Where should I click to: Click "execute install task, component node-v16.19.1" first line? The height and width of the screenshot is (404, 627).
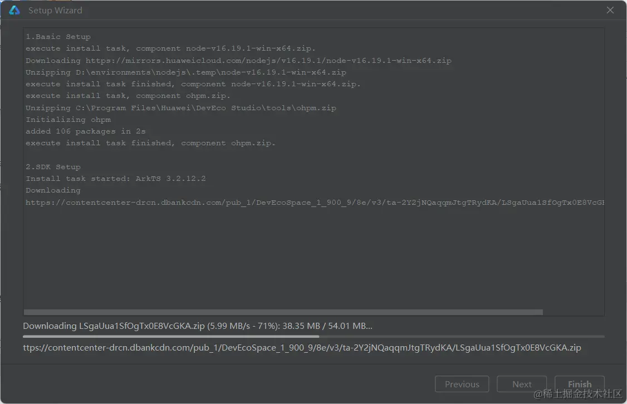pyautogui.click(x=170, y=49)
